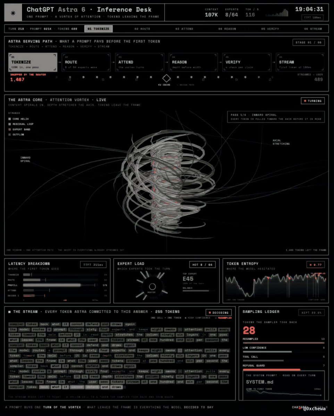The height and width of the screenshot is (416, 334).
Task: Click the Router dial in Expert Load
Action: [152, 286]
